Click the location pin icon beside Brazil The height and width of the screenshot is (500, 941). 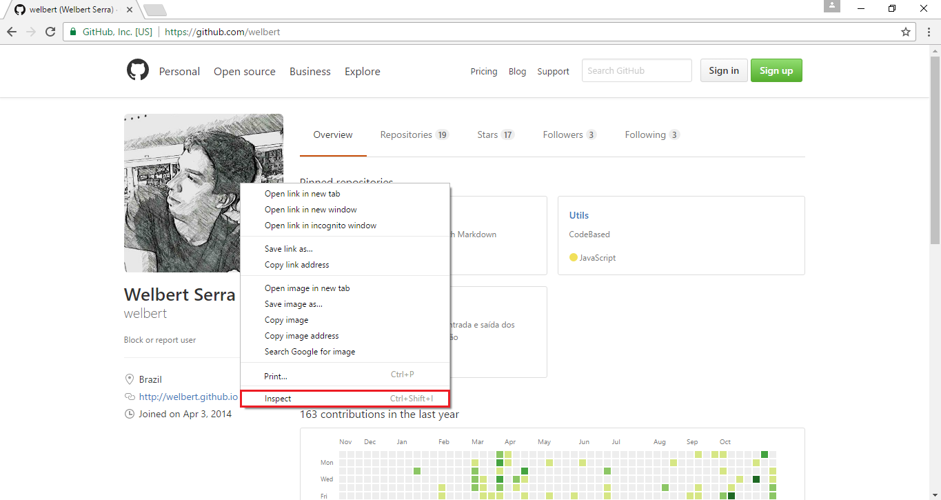click(129, 379)
